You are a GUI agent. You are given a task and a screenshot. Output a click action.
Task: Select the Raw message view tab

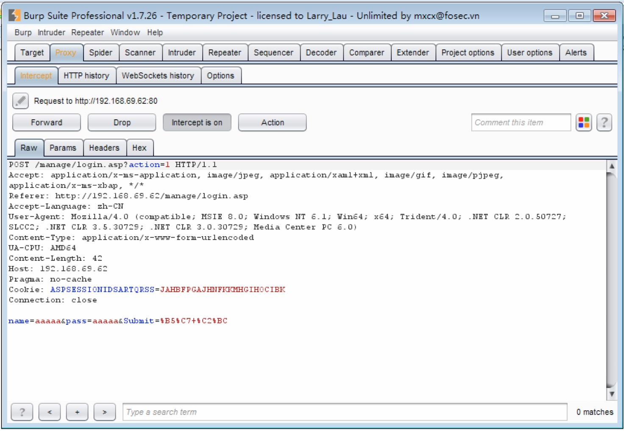pos(29,148)
